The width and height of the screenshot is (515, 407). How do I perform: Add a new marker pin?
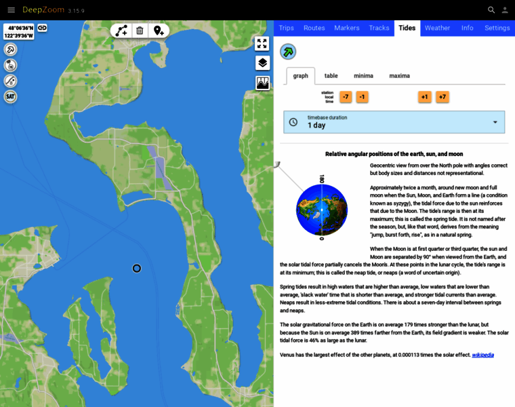click(159, 31)
